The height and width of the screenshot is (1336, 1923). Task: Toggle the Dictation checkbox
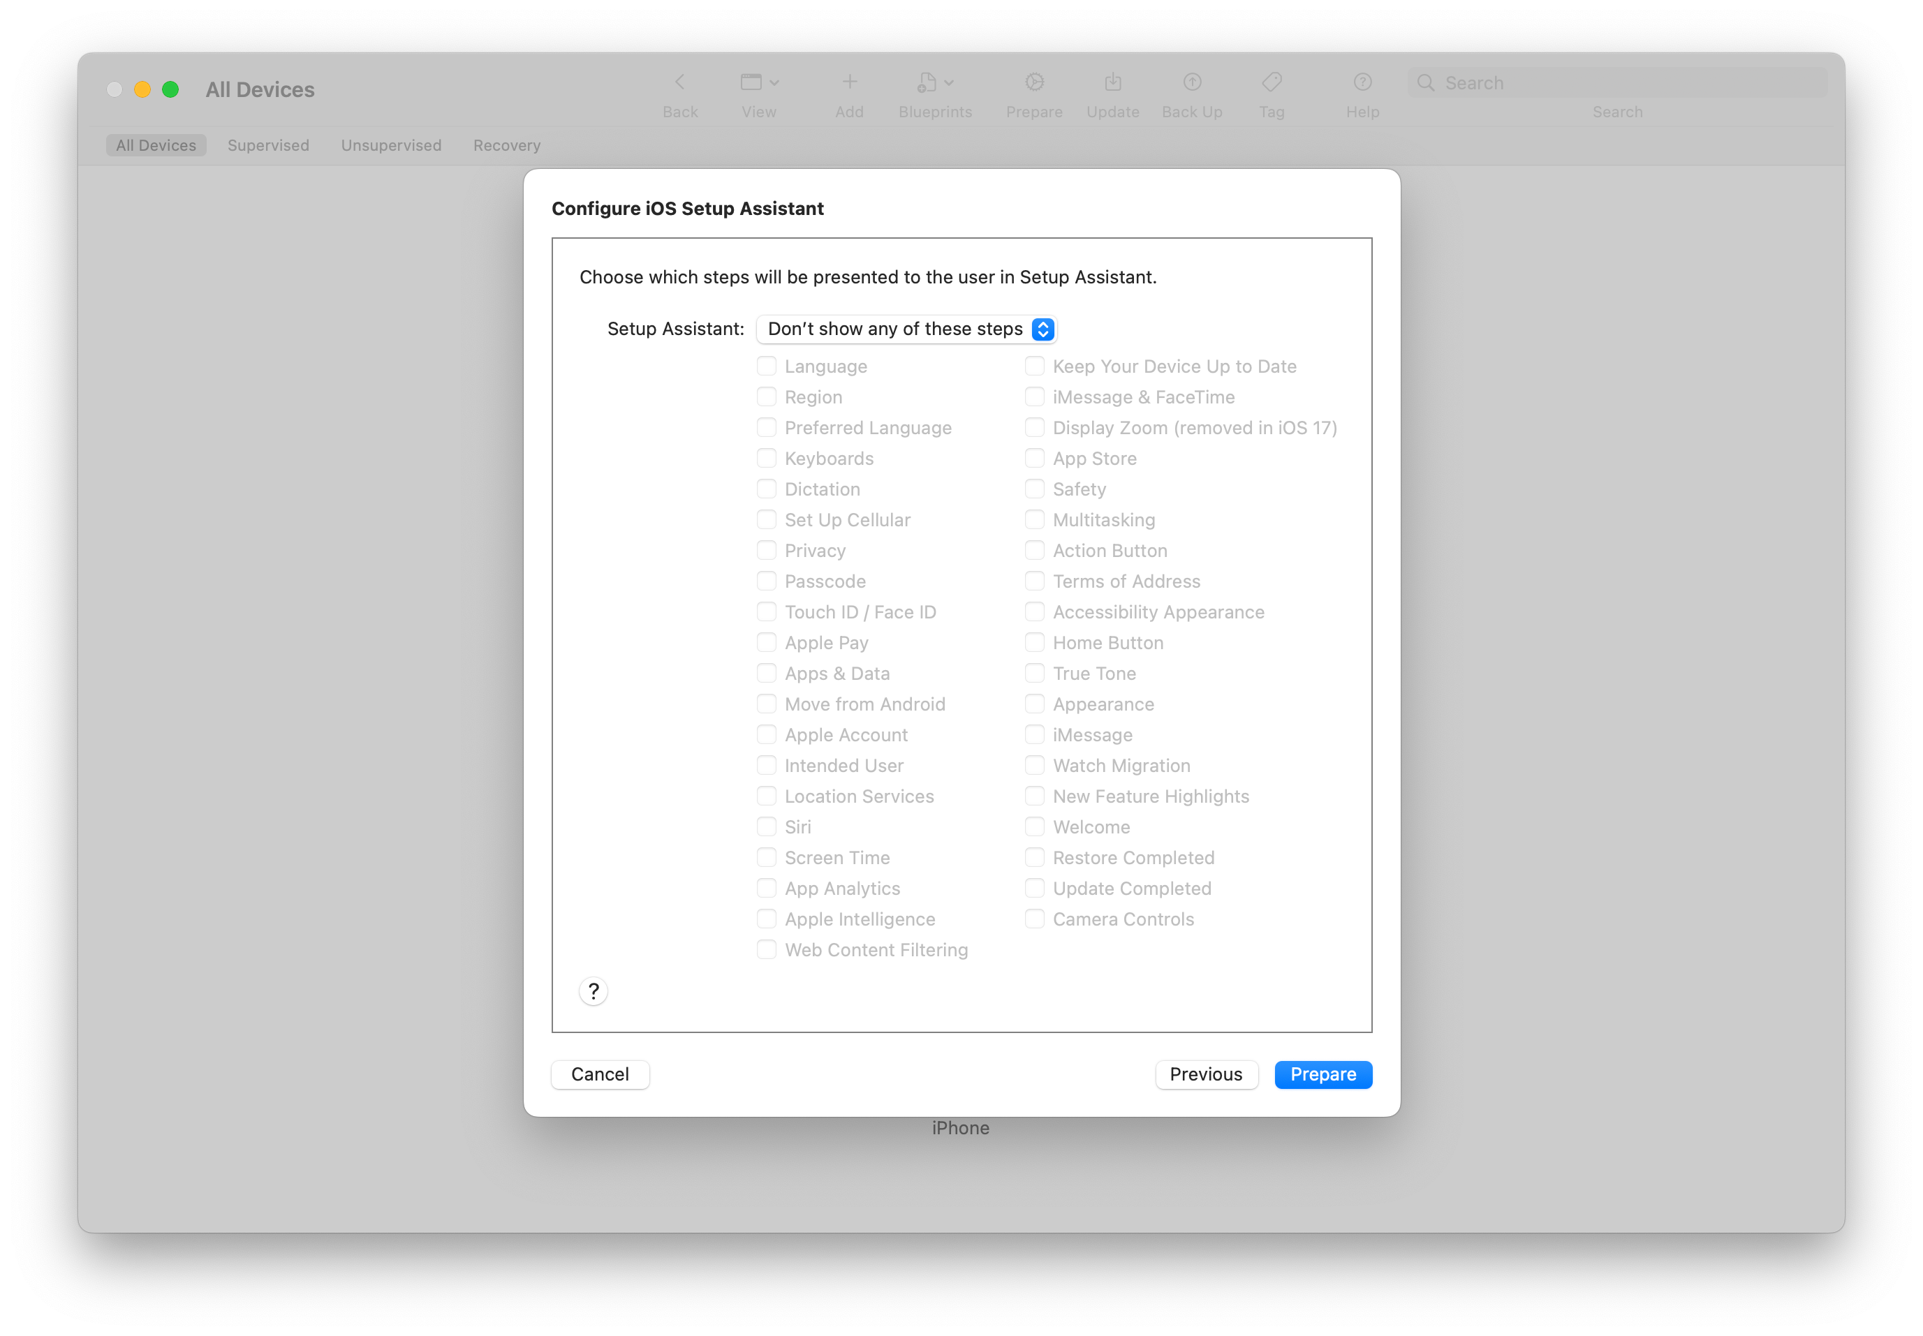pos(766,489)
